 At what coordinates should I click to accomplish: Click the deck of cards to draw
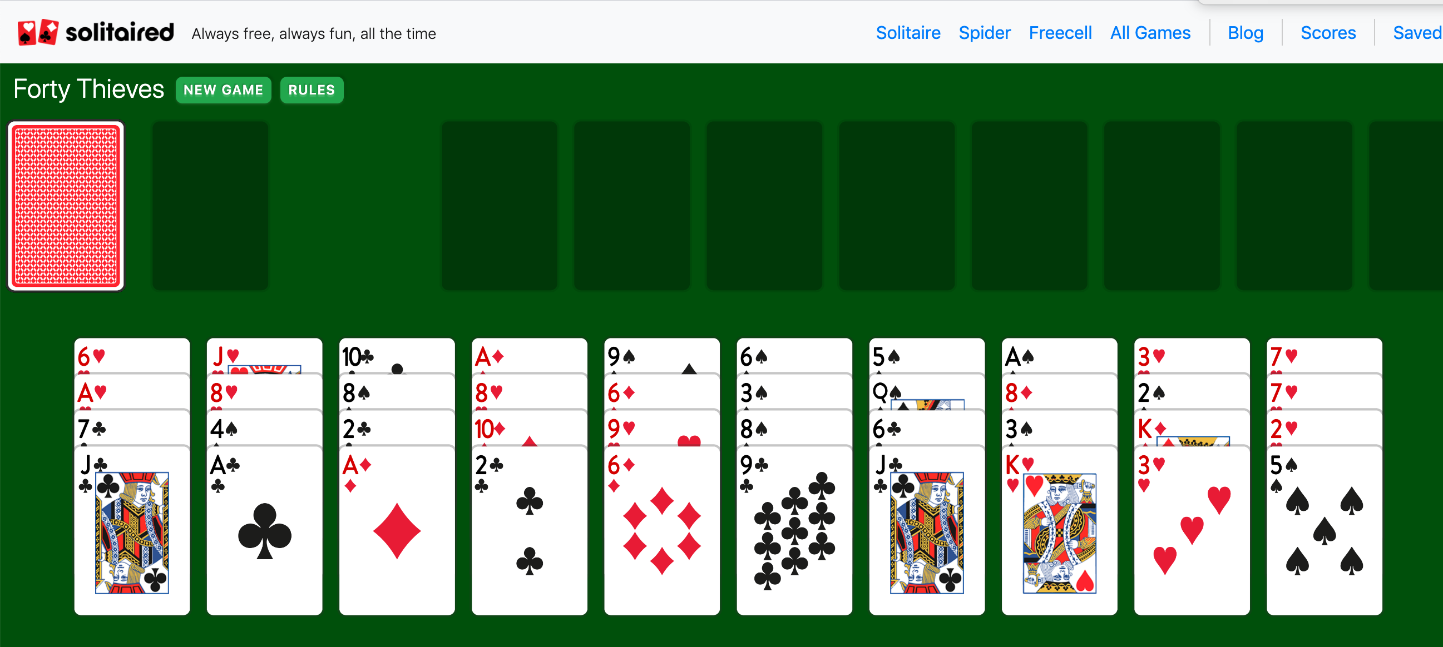(x=66, y=205)
